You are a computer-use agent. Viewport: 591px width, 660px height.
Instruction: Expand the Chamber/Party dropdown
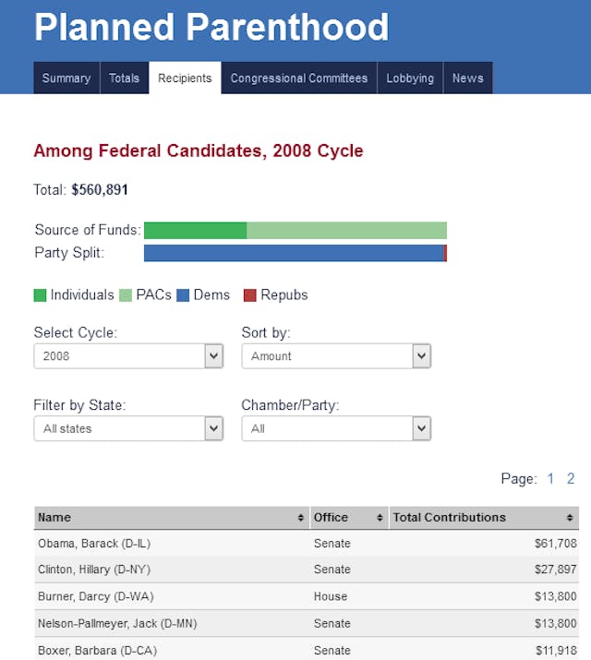tap(336, 428)
